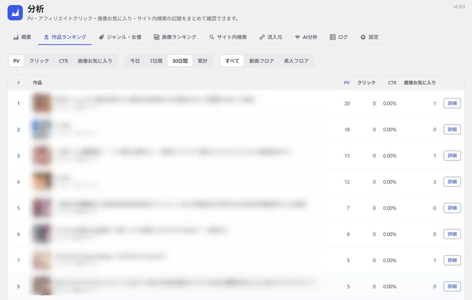472x300 pixels.
Task: Click the 分析 page title
Action: [x=36, y=9]
